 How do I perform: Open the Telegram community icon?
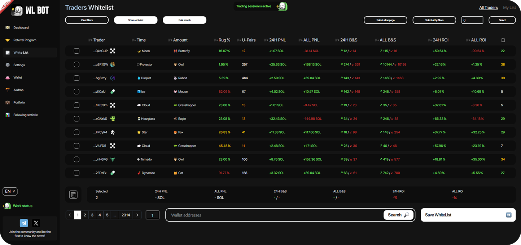[24, 223]
